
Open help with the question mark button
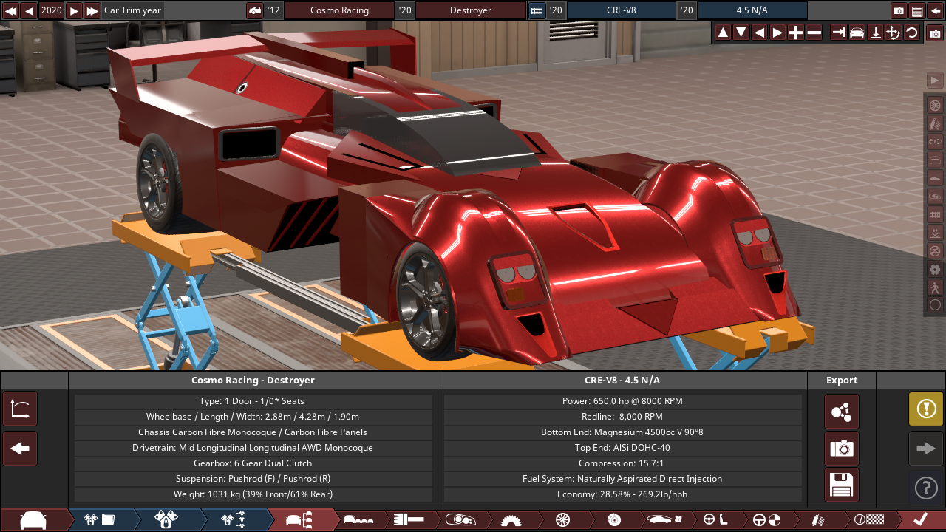click(x=926, y=488)
